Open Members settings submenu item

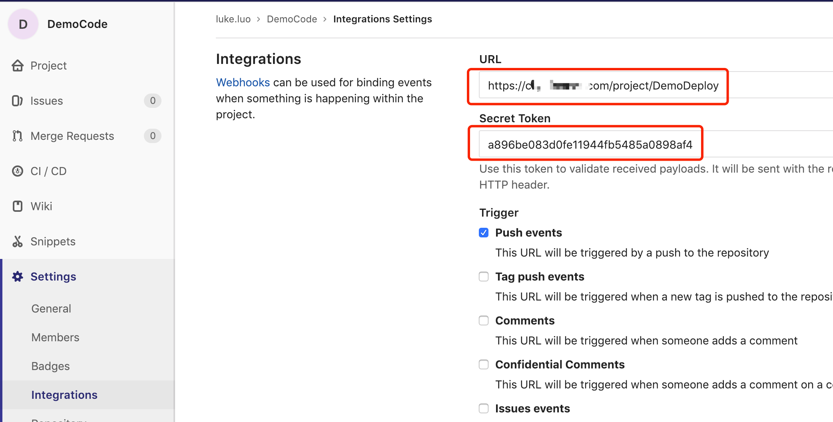pos(55,337)
